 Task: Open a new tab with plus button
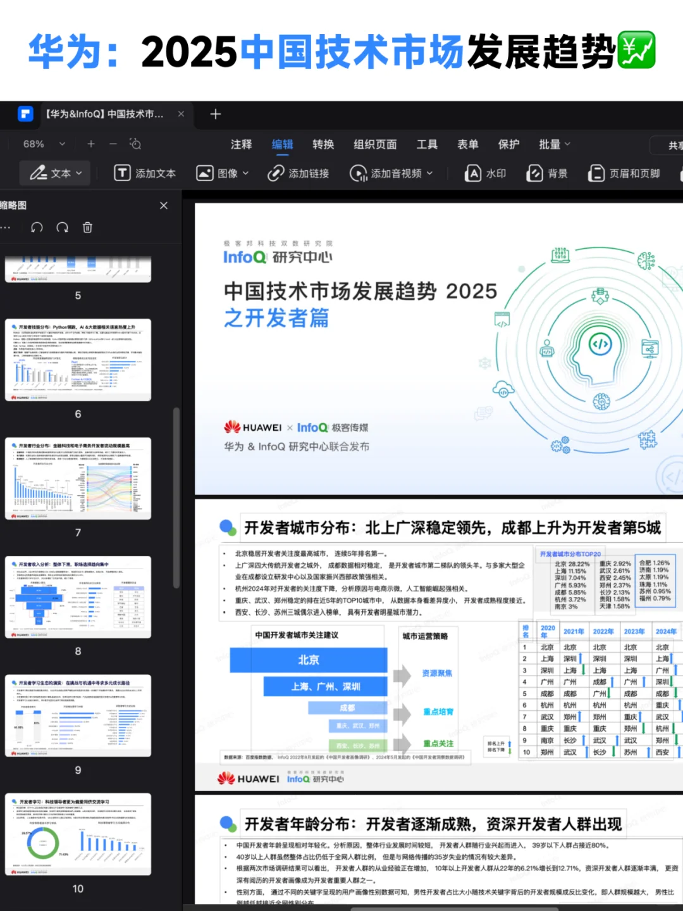click(x=216, y=114)
